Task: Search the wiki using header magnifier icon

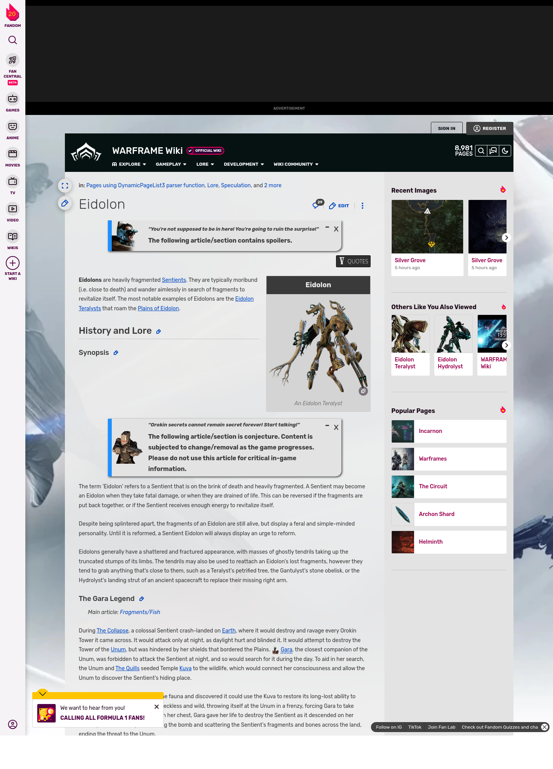Action: pos(481,151)
